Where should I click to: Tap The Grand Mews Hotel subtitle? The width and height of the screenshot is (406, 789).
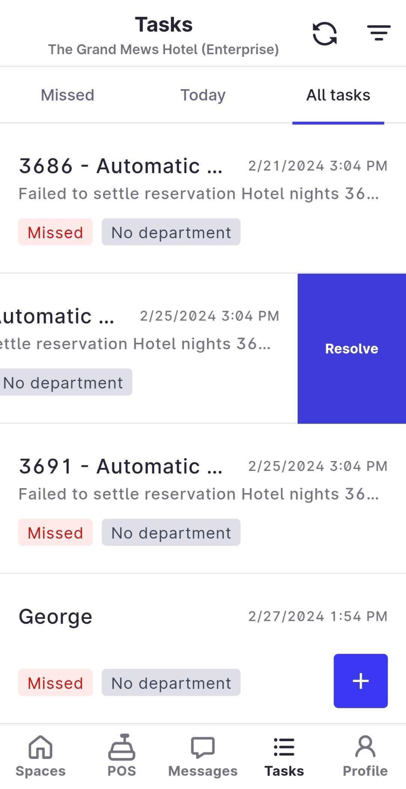(x=163, y=49)
